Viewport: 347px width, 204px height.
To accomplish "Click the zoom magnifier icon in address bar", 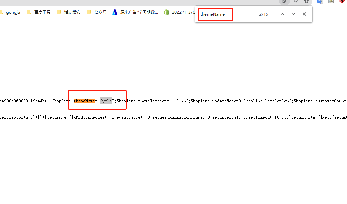I will [x=284, y=1].
